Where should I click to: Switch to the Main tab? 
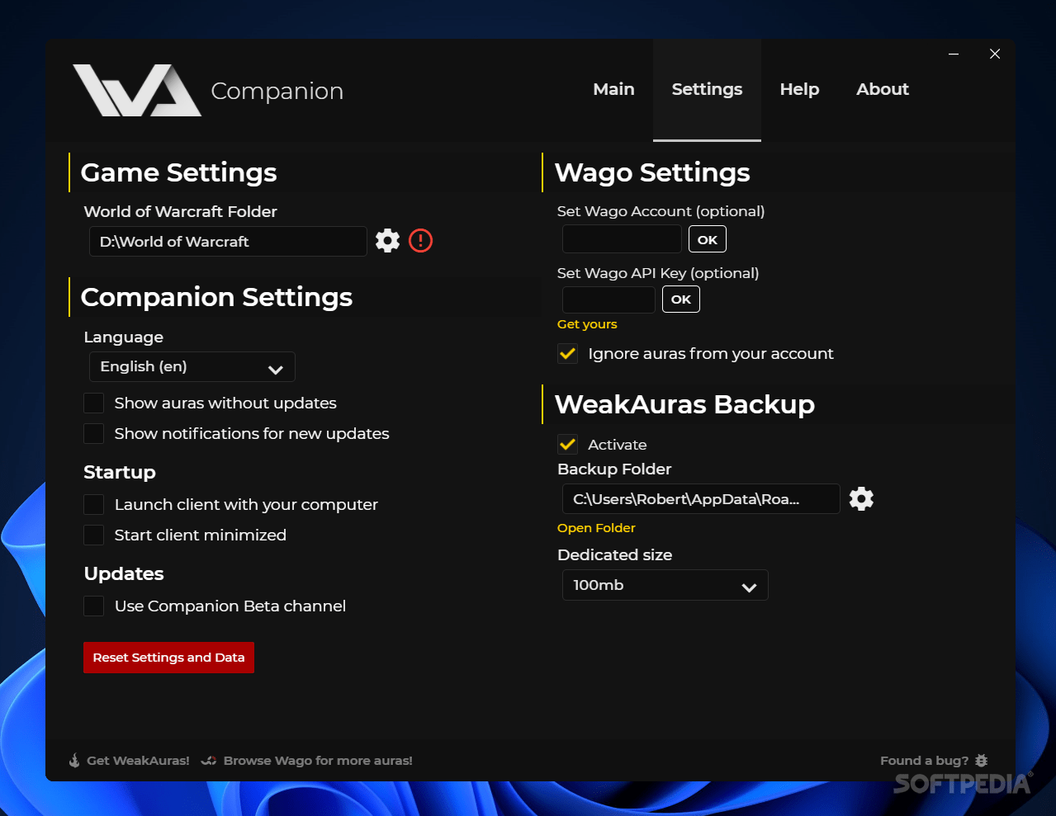(x=613, y=89)
